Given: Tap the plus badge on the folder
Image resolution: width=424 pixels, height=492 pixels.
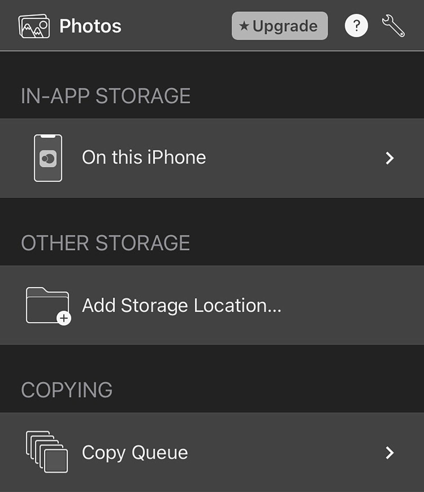Looking at the screenshot, I should (x=64, y=318).
